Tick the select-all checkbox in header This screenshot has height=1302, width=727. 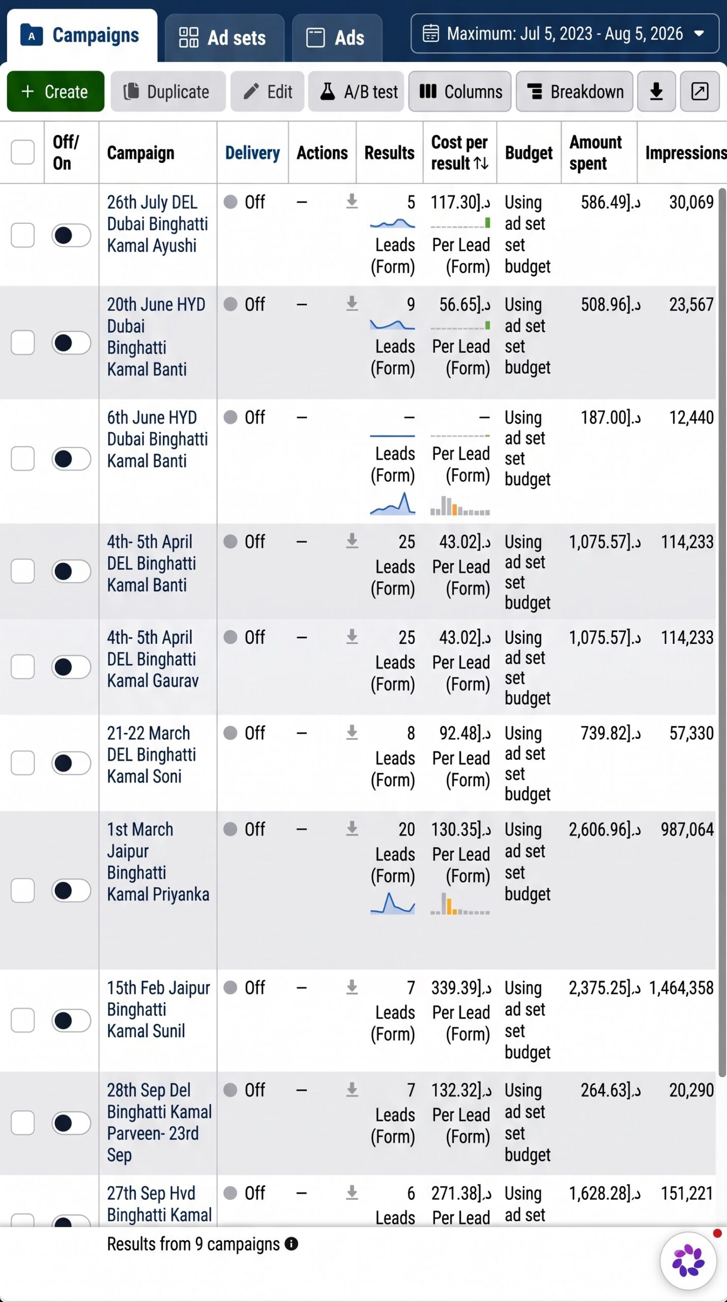pyautogui.click(x=23, y=152)
